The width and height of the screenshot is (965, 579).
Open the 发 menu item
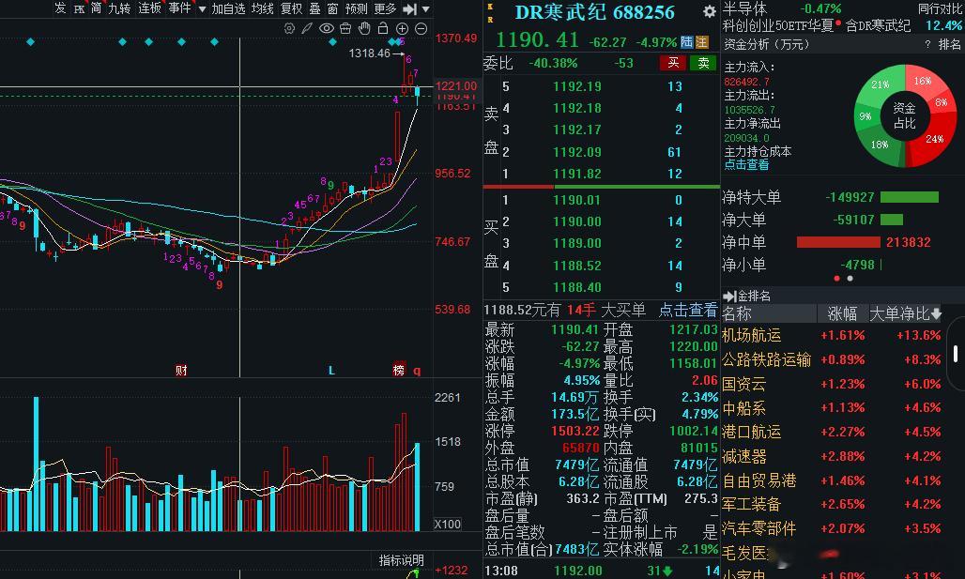point(60,8)
